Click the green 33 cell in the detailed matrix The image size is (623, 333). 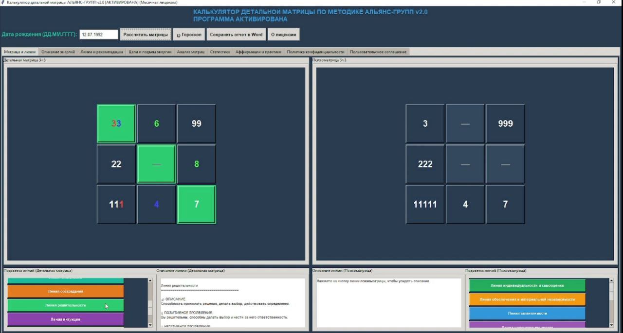click(x=116, y=123)
